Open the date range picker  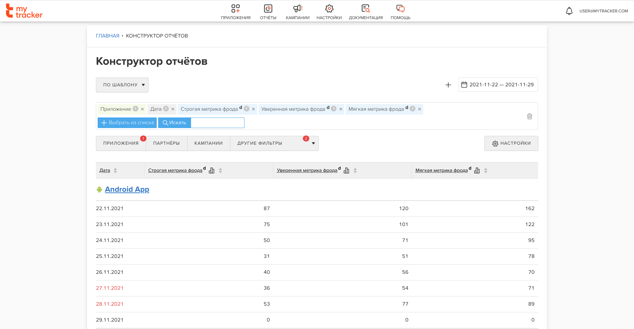[498, 85]
